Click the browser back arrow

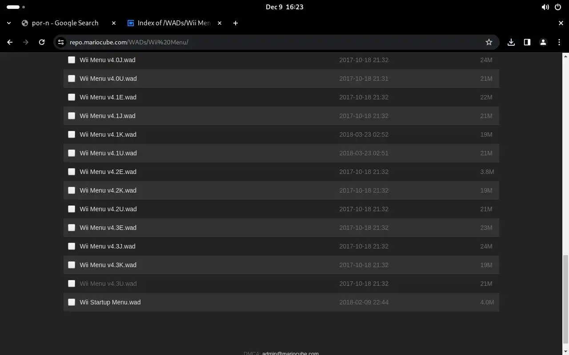pyautogui.click(x=10, y=42)
